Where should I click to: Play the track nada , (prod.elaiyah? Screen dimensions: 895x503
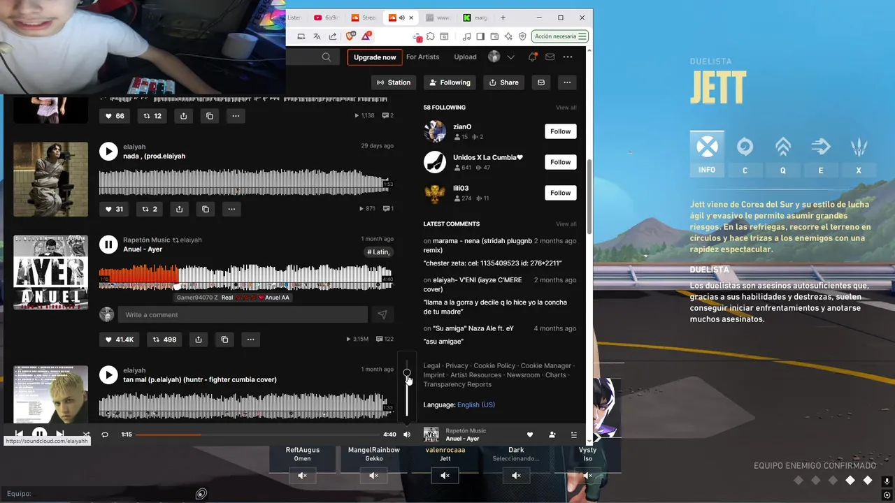pos(108,152)
